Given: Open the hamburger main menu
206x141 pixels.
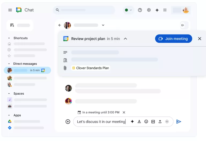Looking at the screenshot, I should click(x=10, y=10).
